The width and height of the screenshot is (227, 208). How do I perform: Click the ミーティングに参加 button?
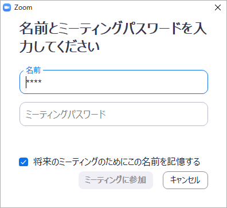(x=116, y=180)
